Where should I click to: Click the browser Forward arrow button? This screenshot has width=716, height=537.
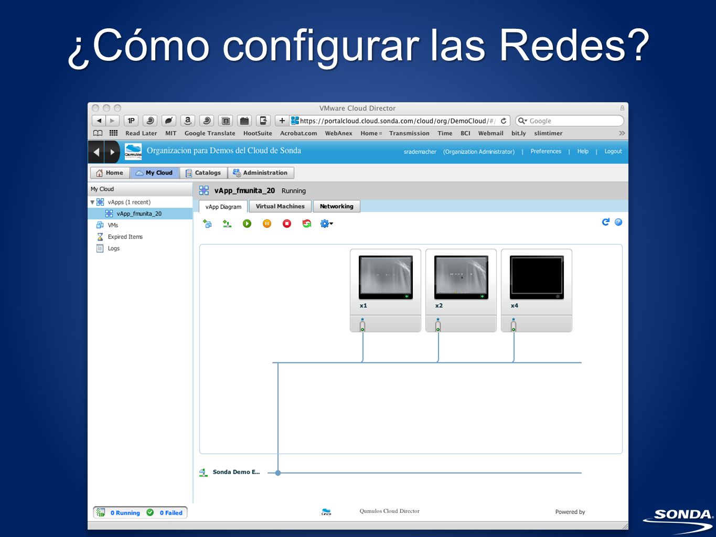(112, 121)
